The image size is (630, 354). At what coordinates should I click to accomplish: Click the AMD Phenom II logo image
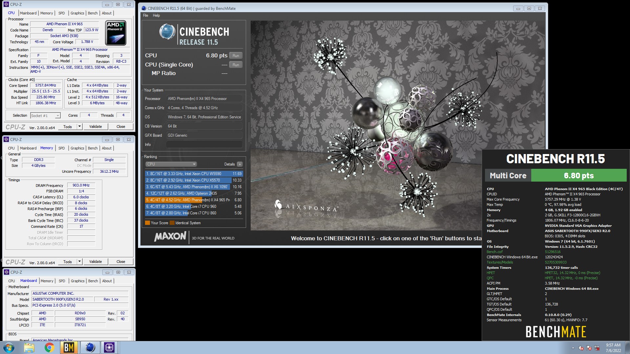(x=116, y=33)
